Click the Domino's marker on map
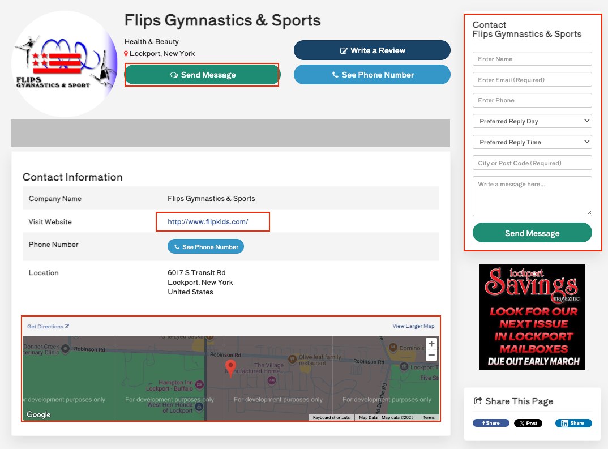Viewport: 608px width, 449px height. point(393,348)
